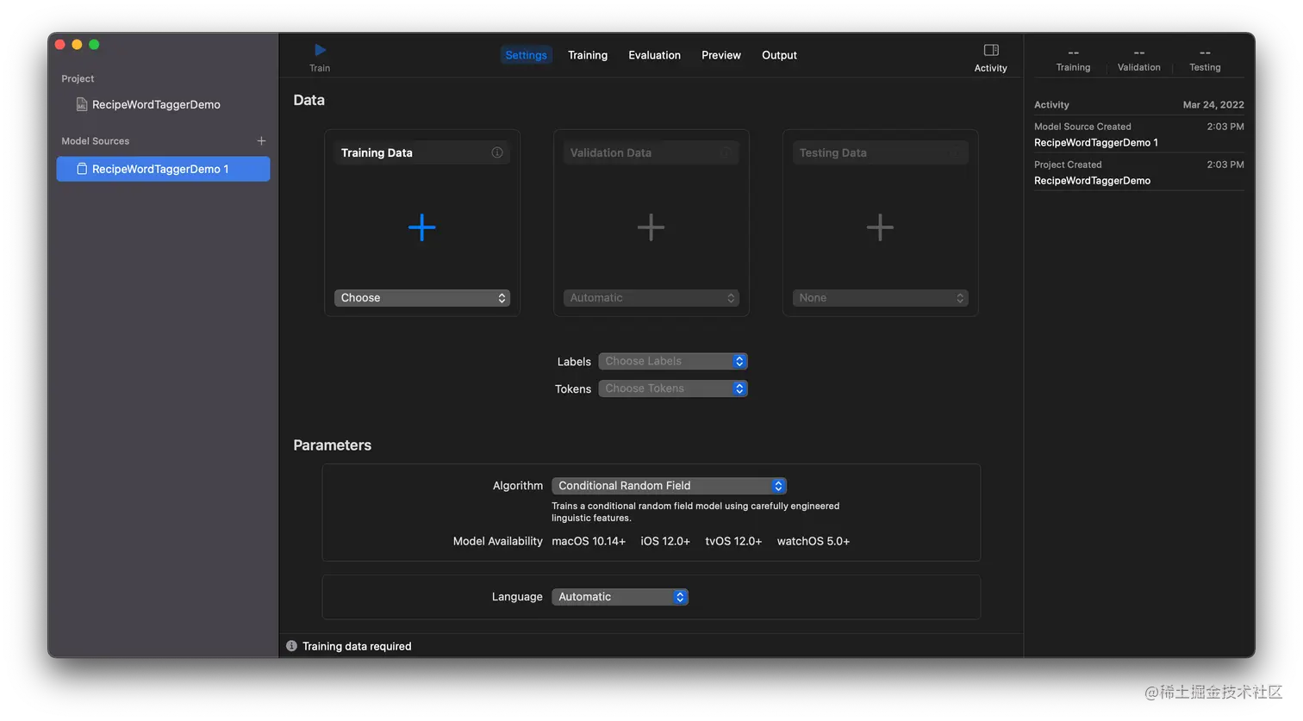Add Testing Data via plus icon
1303x721 pixels.
click(x=879, y=227)
